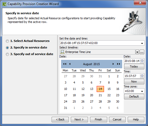Select August 30 in the calendar

click(x=118, y=101)
